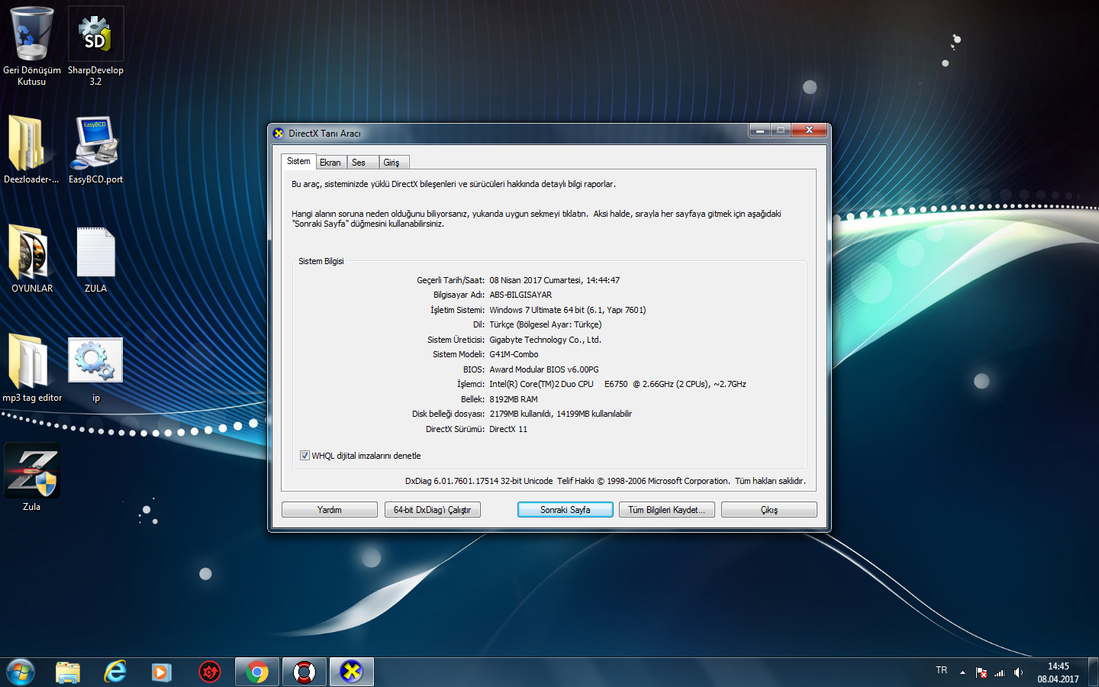Click the lifebuoy app taskbar button
Screen dimensions: 1099x687
tap(305, 672)
